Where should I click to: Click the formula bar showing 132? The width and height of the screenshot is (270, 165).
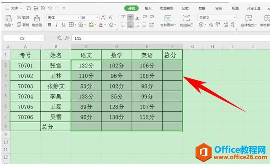click(x=170, y=38)
